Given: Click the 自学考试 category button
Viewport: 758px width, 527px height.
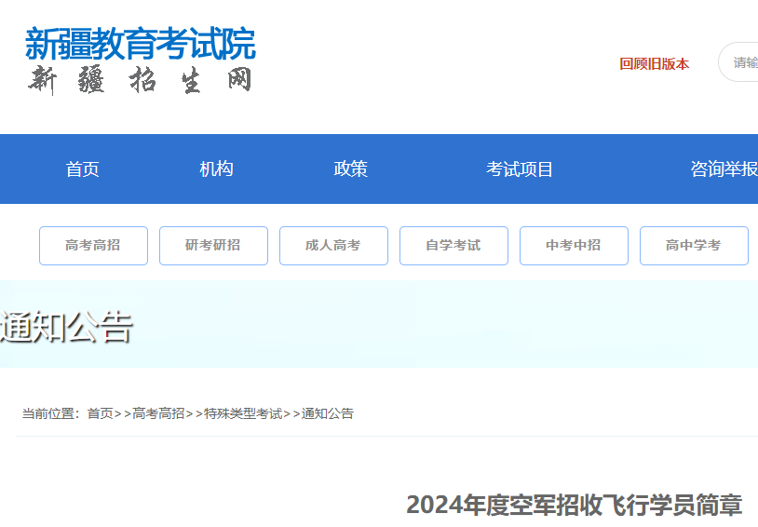Looking at the screenshot, I should click(x=453, y=246).
